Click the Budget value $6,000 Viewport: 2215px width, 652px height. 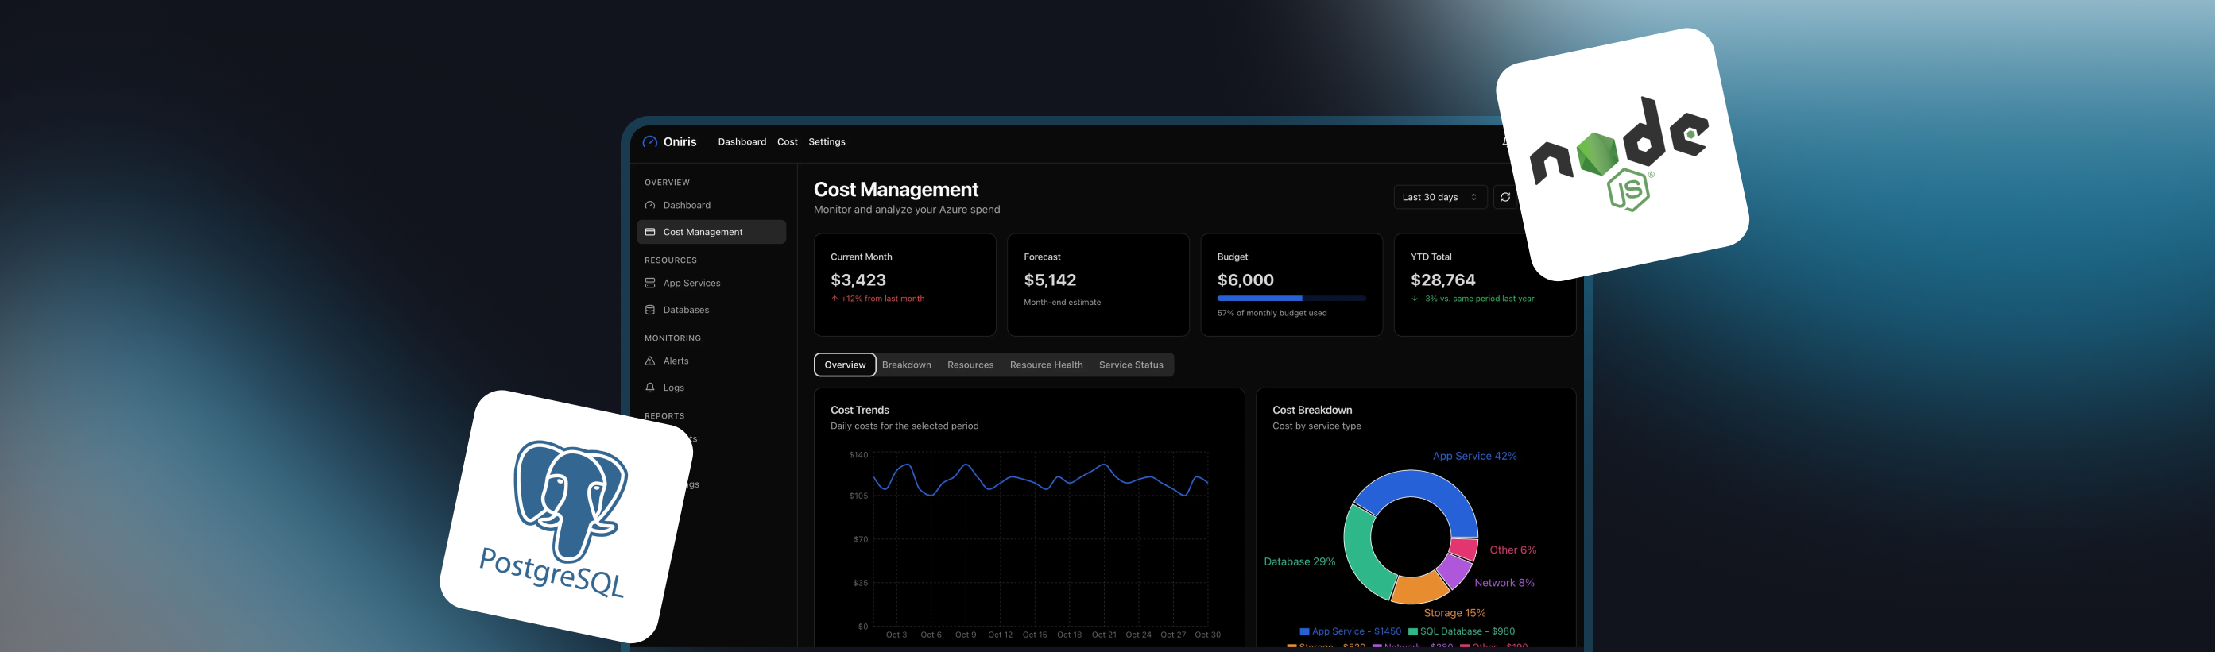[x=1245, y=280]
